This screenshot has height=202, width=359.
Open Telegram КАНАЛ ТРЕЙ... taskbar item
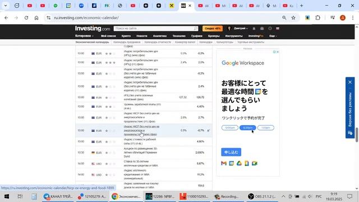(x=58, y=196)
